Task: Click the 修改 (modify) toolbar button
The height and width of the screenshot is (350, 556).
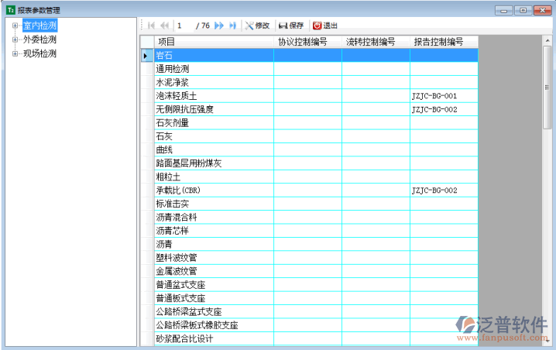Action: point(257,26)
